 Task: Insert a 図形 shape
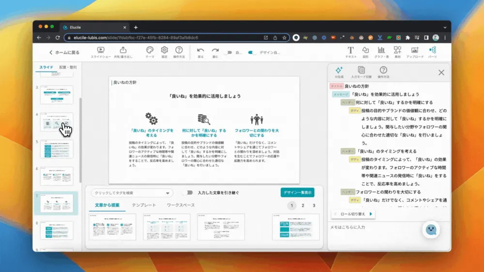click(365, 52)
